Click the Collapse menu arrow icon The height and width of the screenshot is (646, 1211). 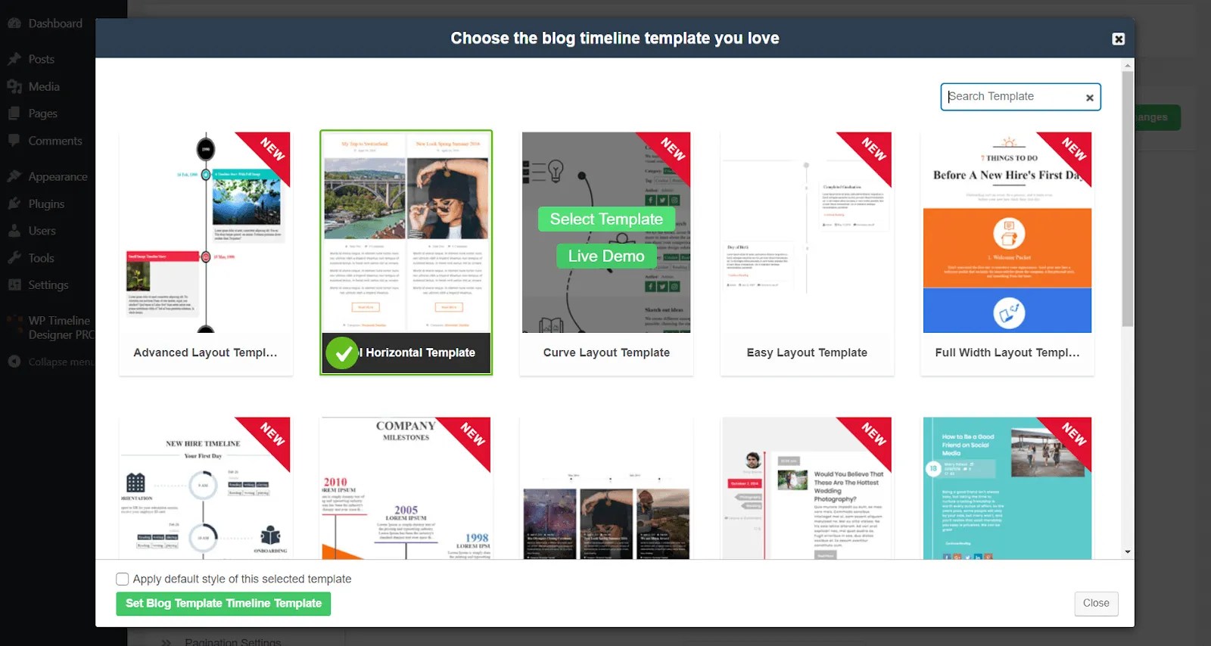click(14, 362)
